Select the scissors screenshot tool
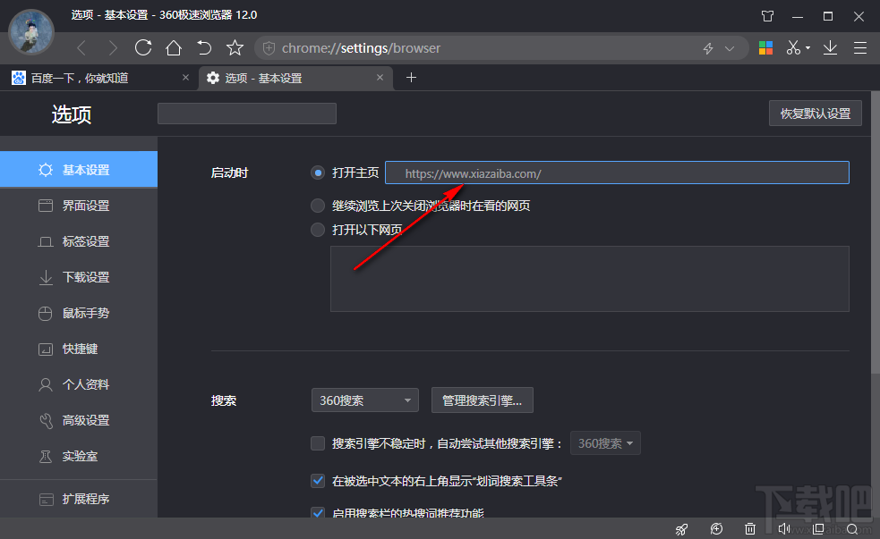This screenshot has height=539, width=880. (793, 47)
